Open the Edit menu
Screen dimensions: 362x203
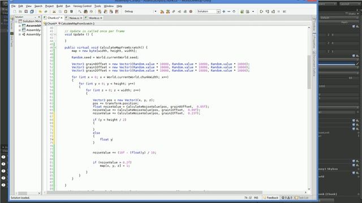20,6
